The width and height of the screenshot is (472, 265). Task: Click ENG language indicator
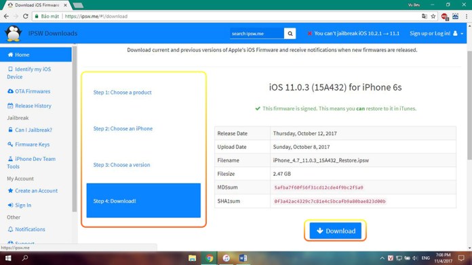click(x=425, y=258)
